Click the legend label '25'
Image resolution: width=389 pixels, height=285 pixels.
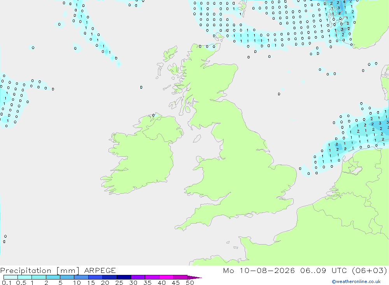tap(119, 283)
